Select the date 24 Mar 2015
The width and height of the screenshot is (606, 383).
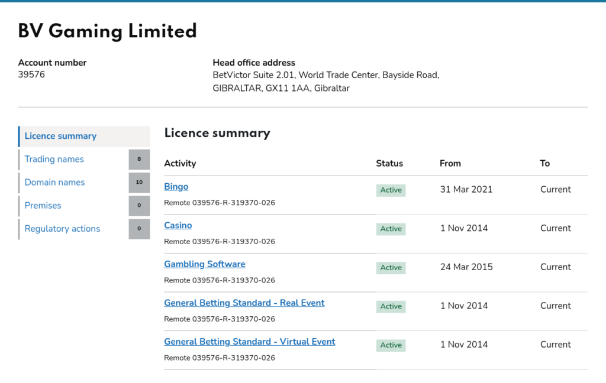[466, 267]
